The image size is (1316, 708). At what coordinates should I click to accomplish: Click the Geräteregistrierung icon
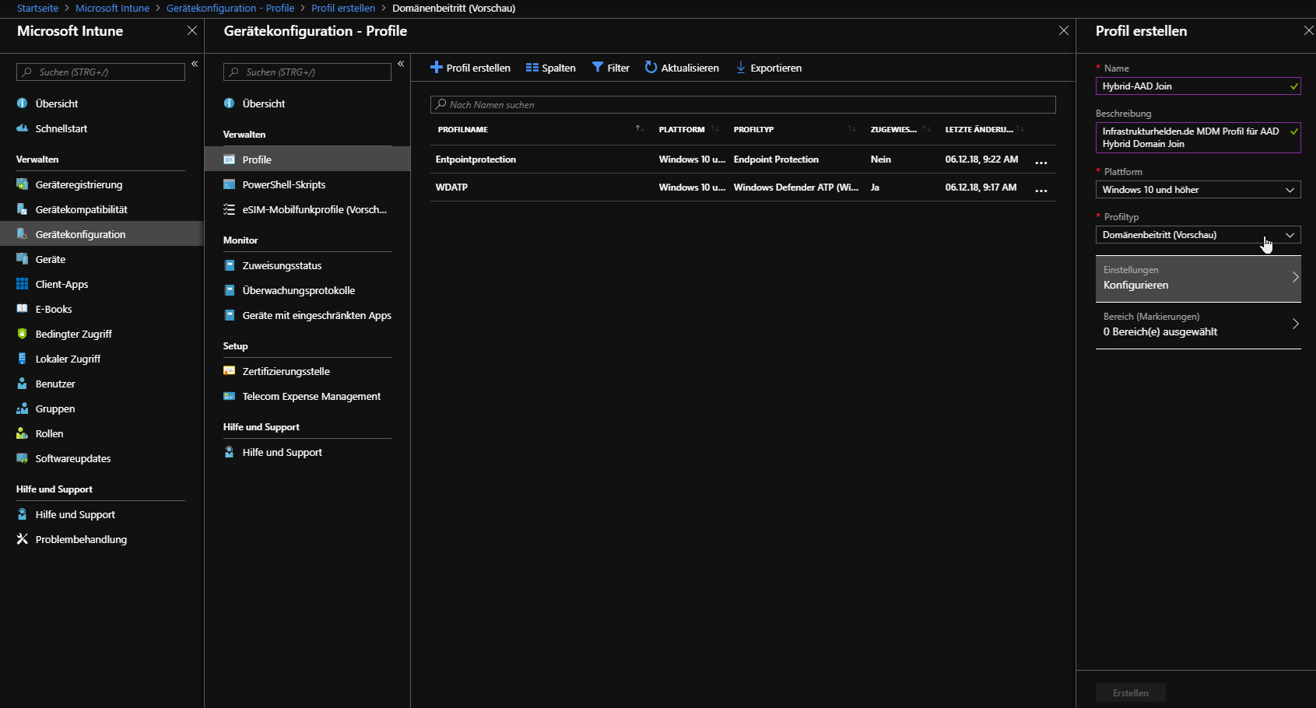tap(22, 184)
